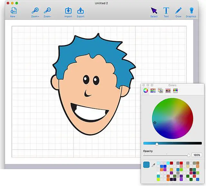206x186 pixels.
Task: Click the brightness slider handle
Action: click(x=157, y=144)
